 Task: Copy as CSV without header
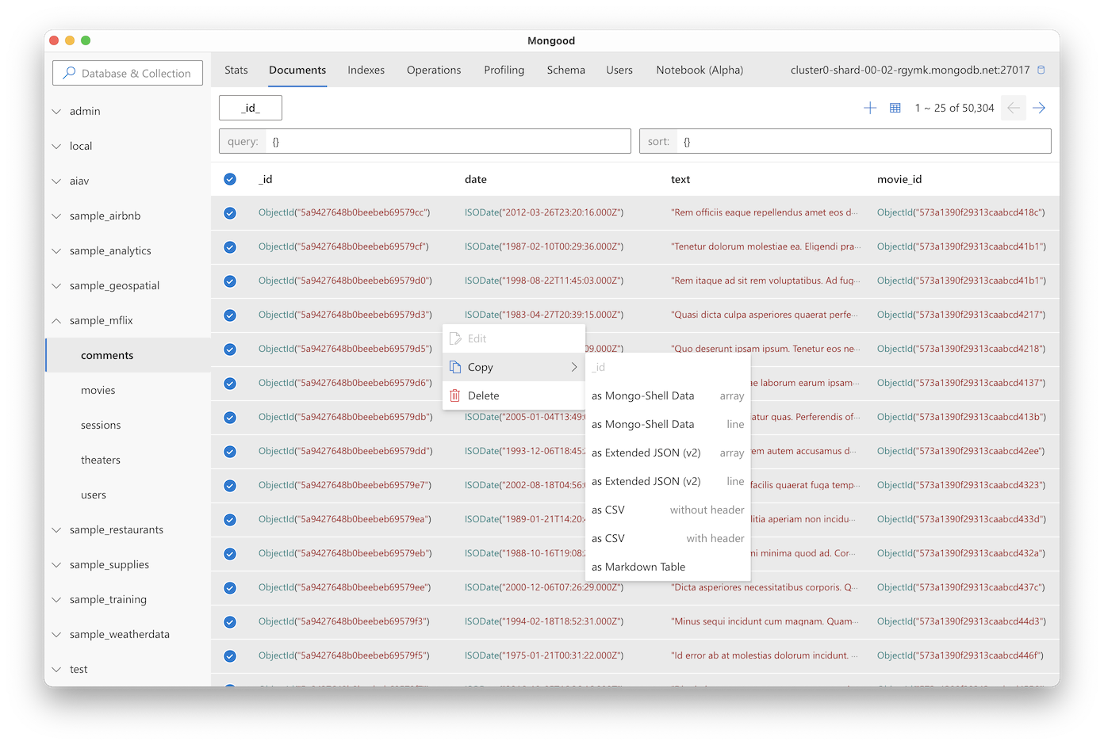(668, 510)
